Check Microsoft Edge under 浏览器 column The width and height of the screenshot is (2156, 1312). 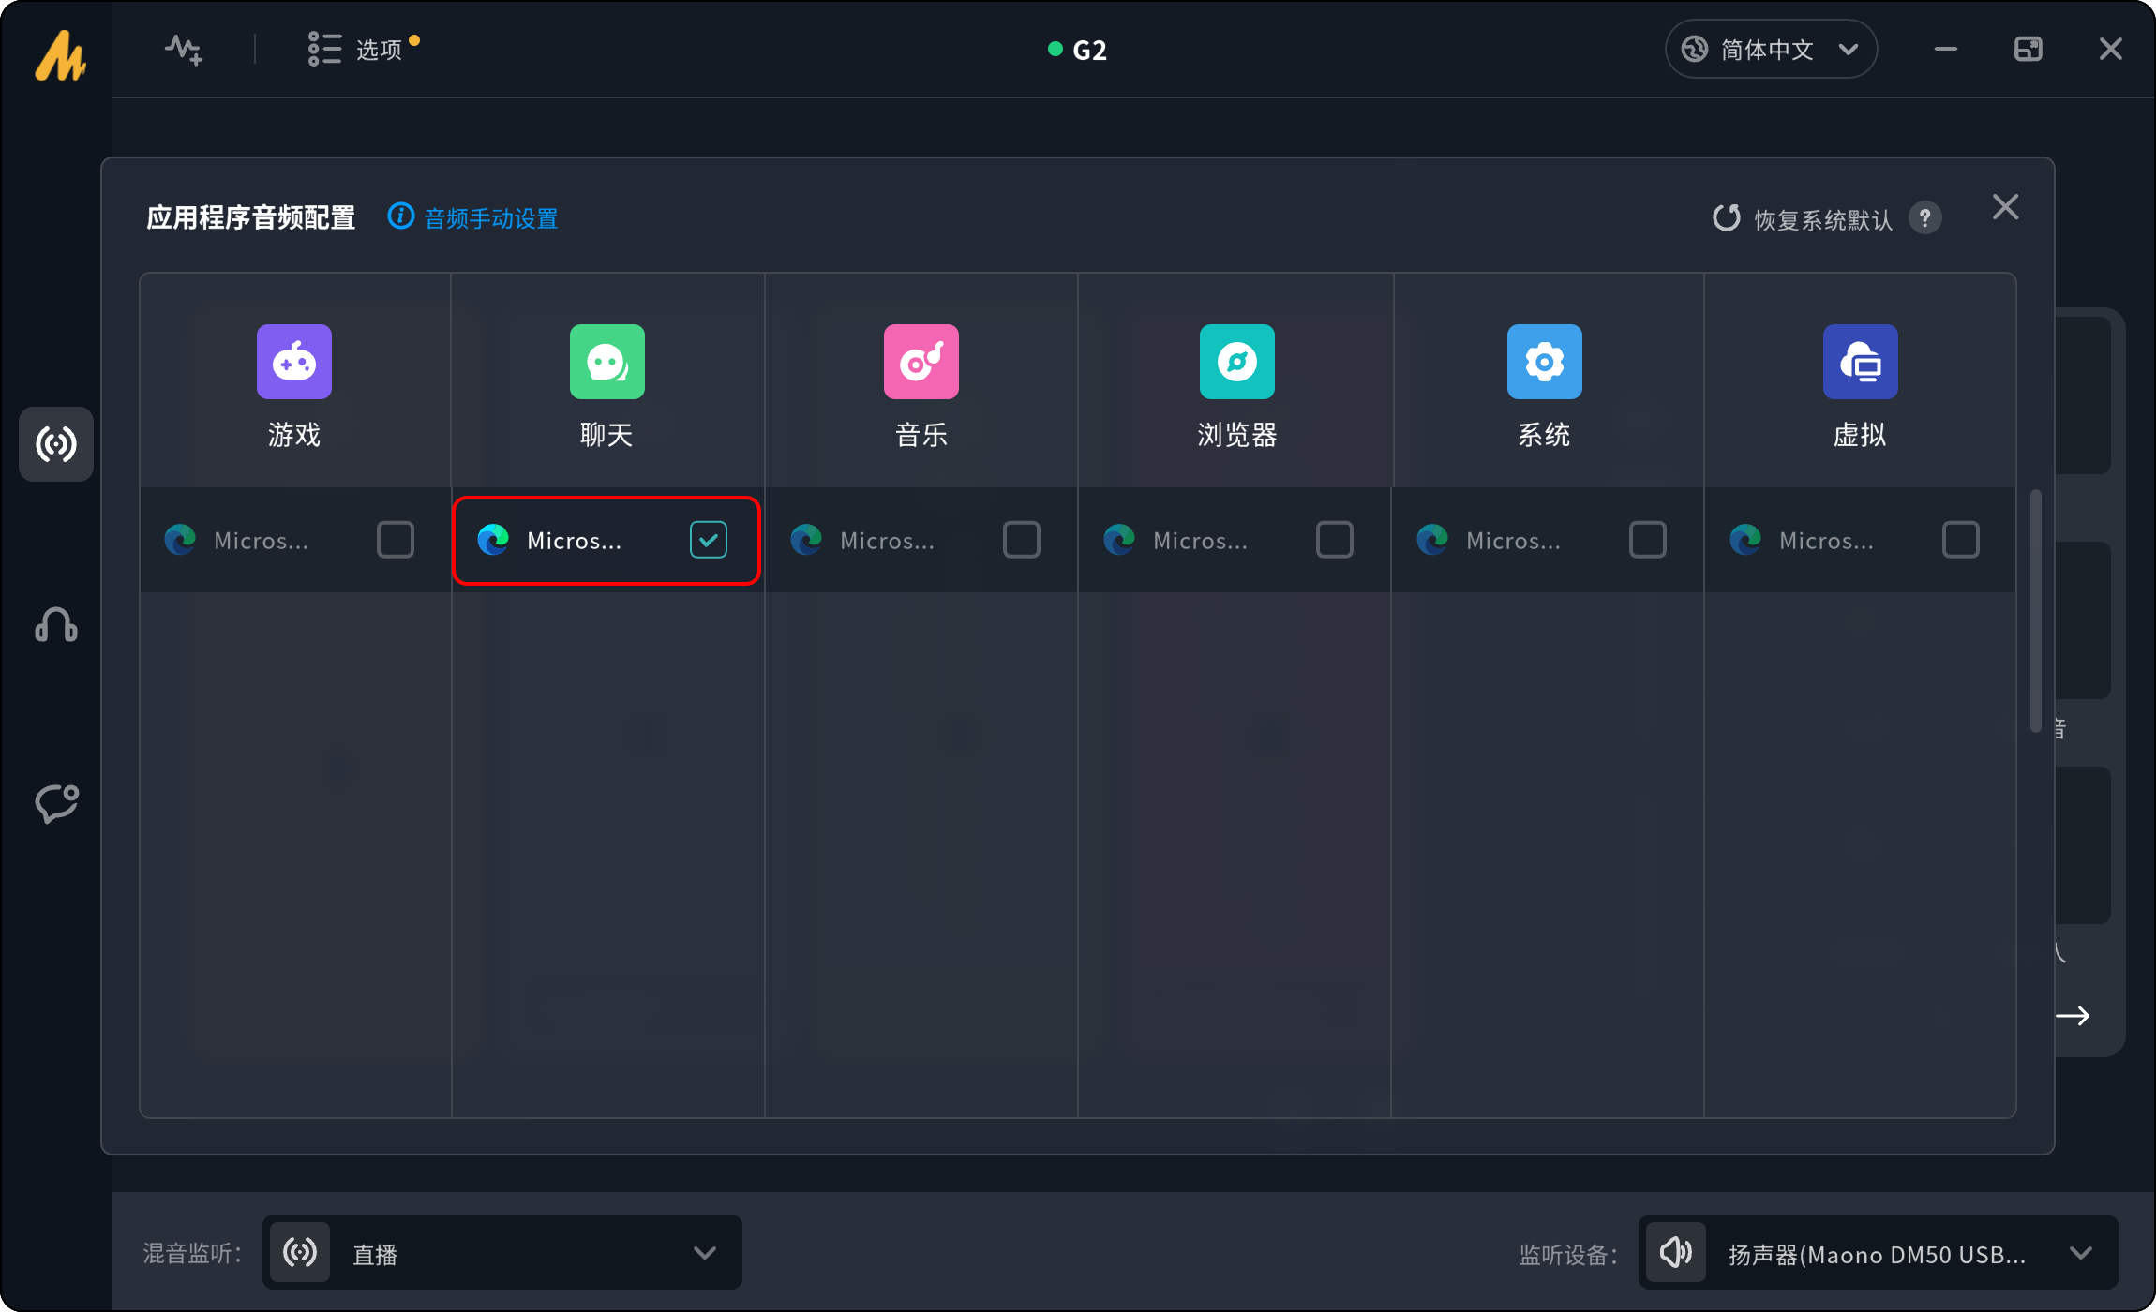[x=1334, y=540]
